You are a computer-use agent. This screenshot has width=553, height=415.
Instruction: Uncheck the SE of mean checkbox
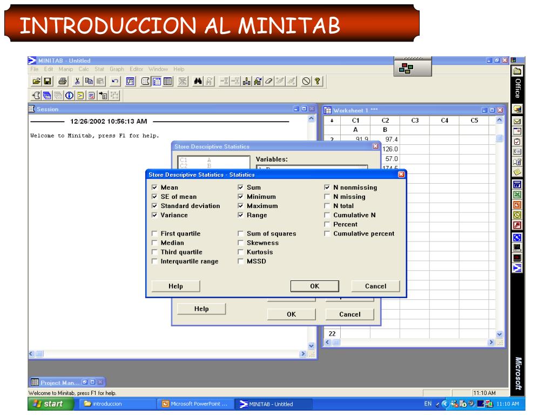point(154,197)
